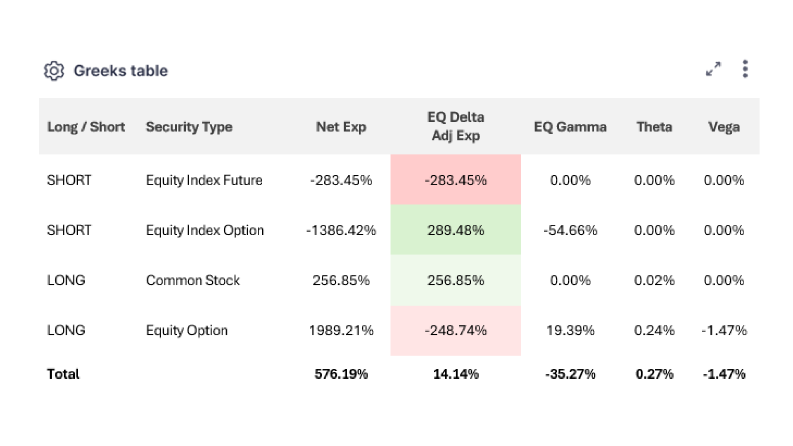Sort by the Long / Short column header
Image resolution: width=793 pixels, height=446 pixels.
coord(86,127)
